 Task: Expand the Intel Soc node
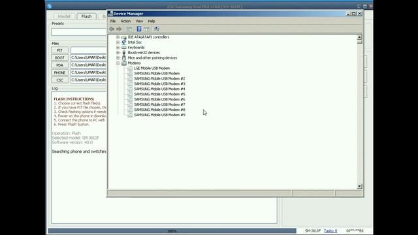pyautogui.click(x=118, y=42)
